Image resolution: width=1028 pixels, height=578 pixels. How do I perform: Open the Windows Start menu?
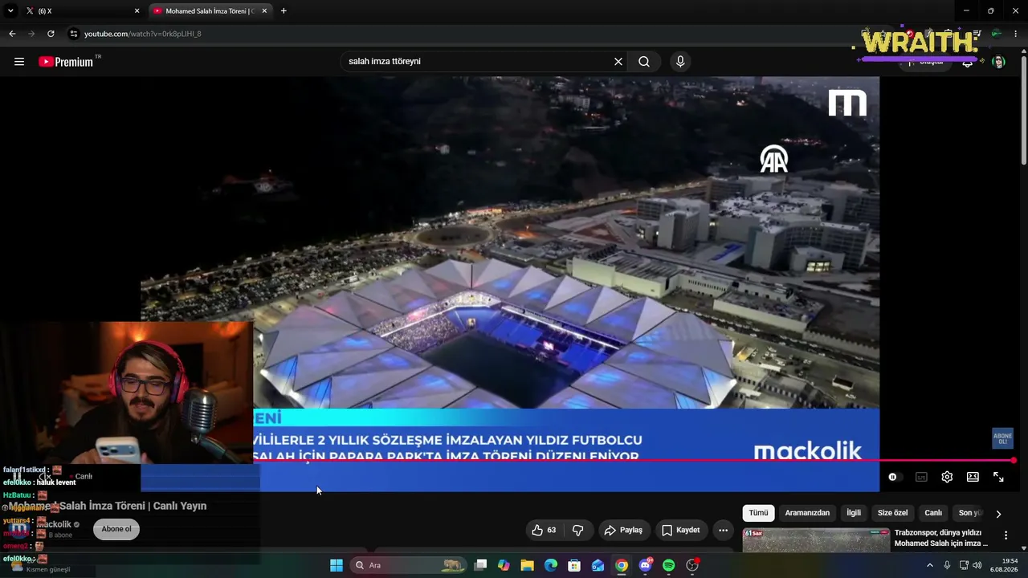click(x=337, y=565)
